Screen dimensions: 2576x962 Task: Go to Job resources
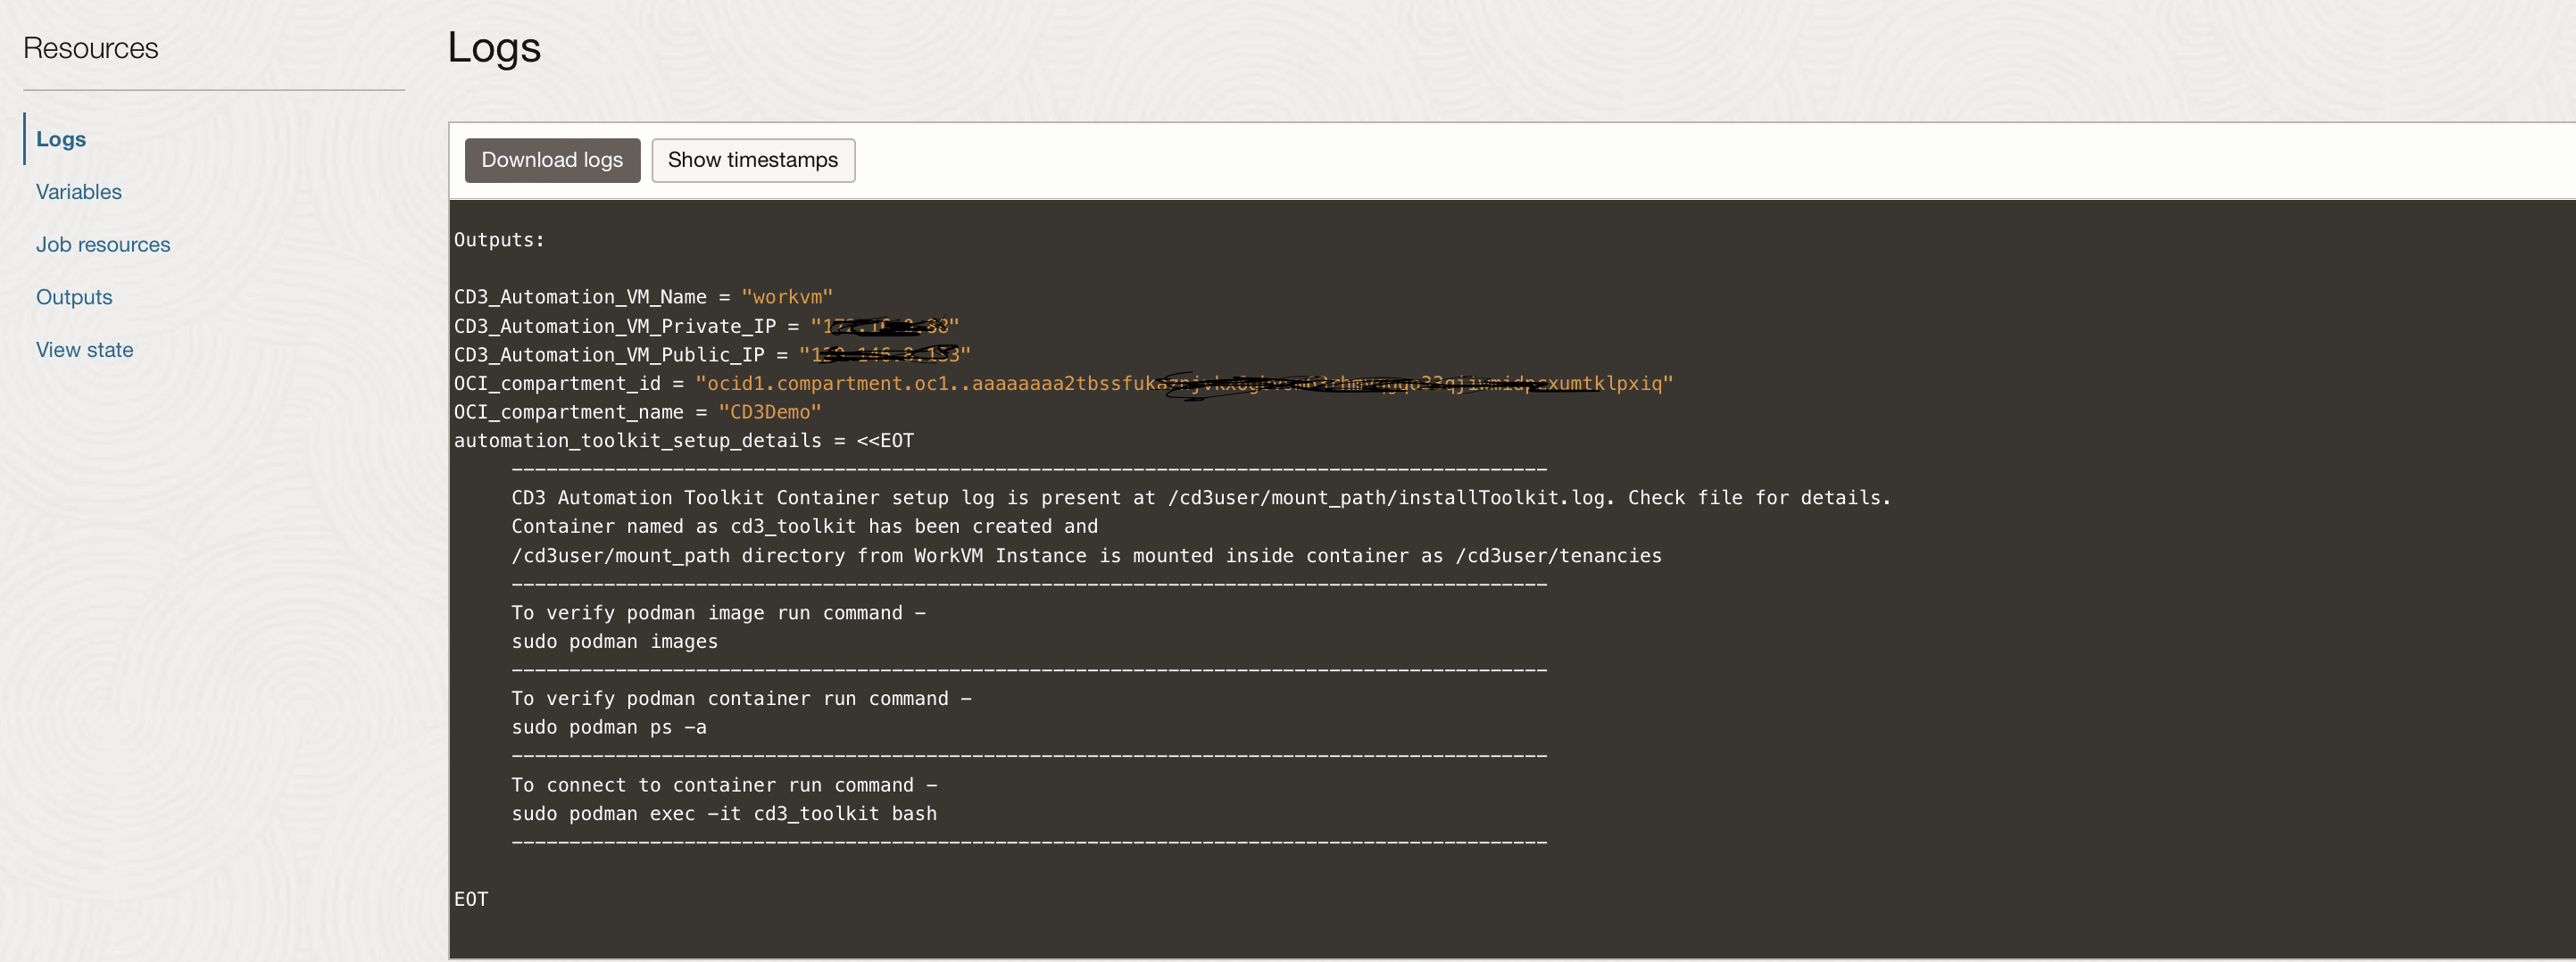(103, 244)
